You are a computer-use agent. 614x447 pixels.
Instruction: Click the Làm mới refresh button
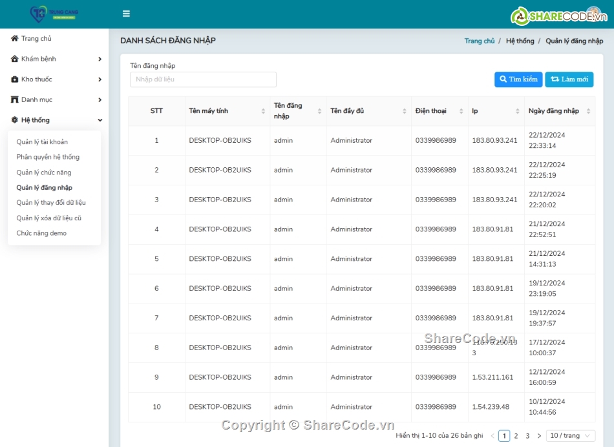click(569, 79)
